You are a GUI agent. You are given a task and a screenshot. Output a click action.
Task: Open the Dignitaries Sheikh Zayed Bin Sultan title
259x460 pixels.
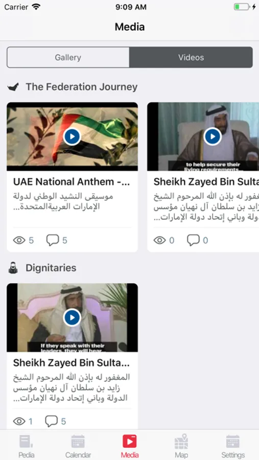pyautogui.click(x=72, y=363)
